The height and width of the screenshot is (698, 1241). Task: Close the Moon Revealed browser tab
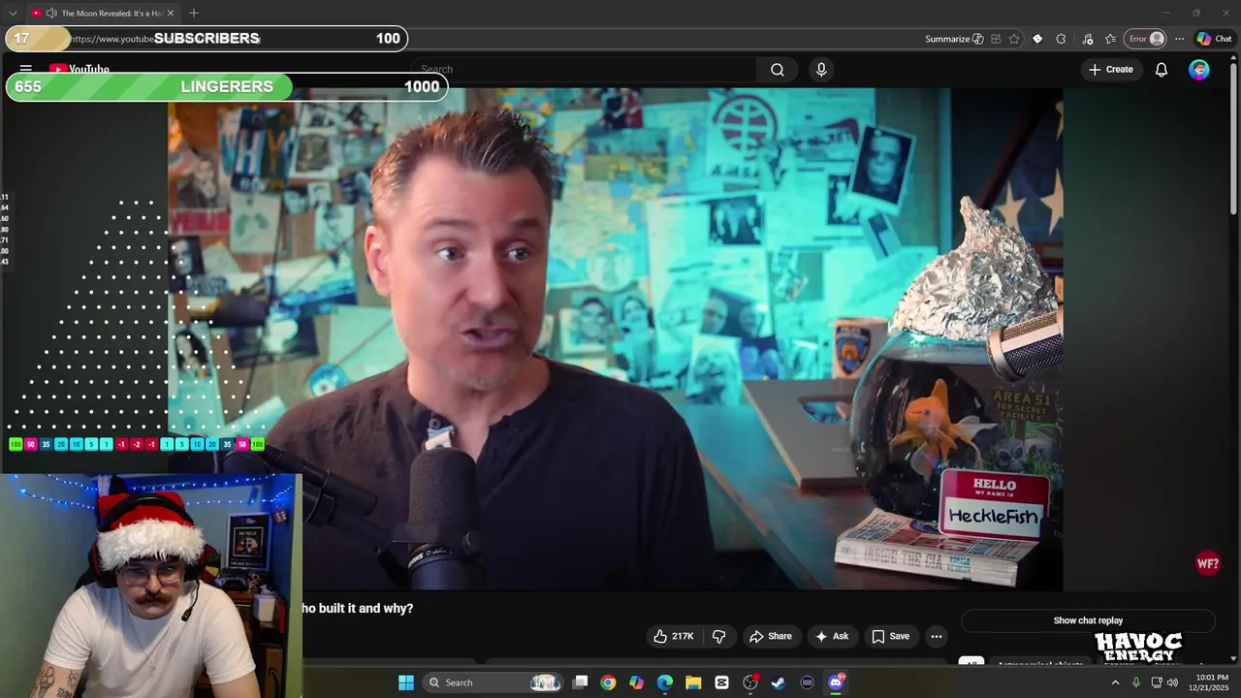click(171, 14)
